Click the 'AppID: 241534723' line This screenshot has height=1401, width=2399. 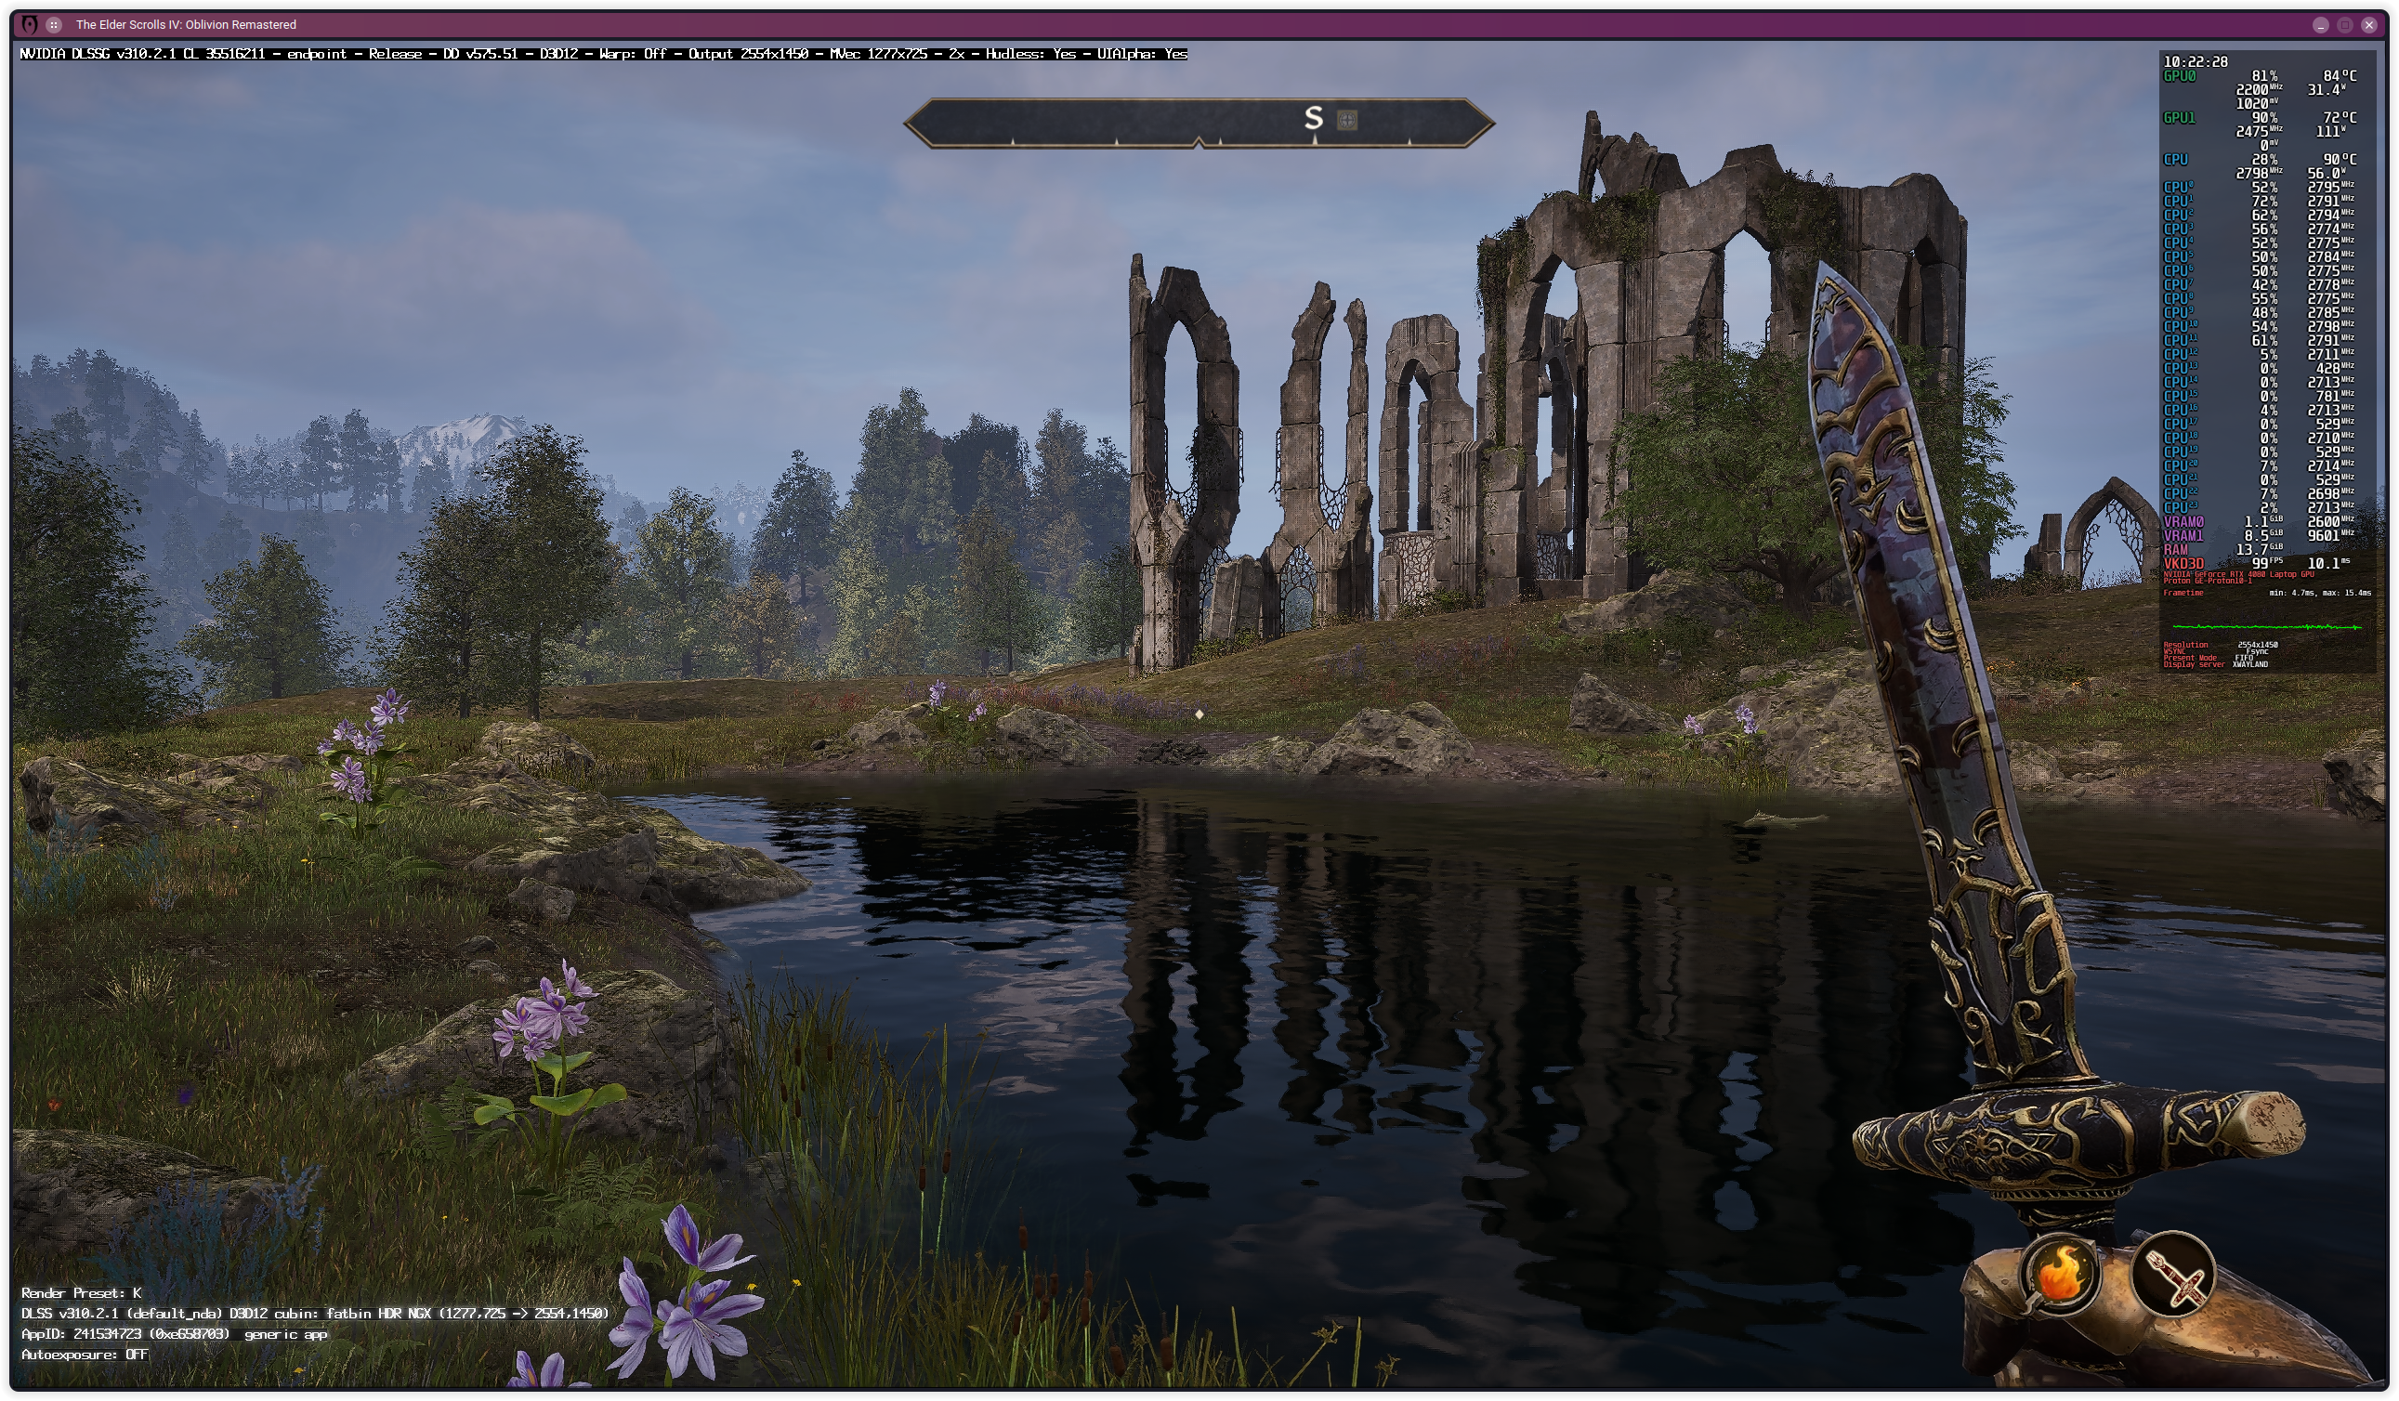[x=175, y=1334]
